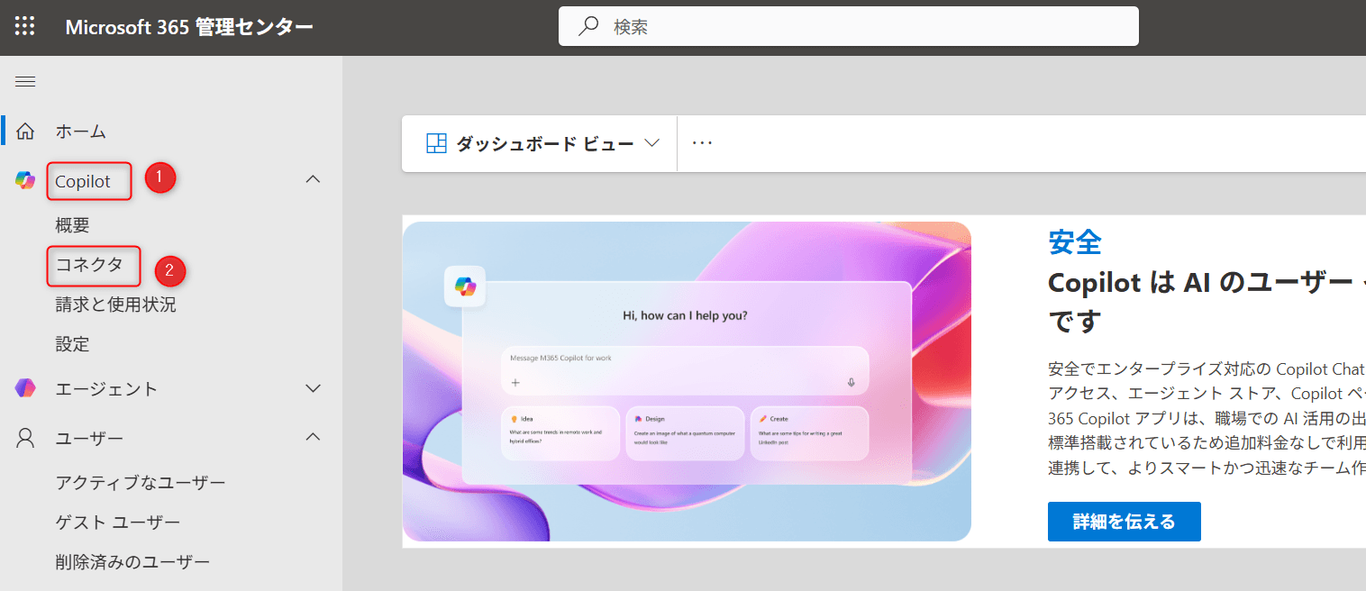Click the search magnifier icon

point(588,26)
